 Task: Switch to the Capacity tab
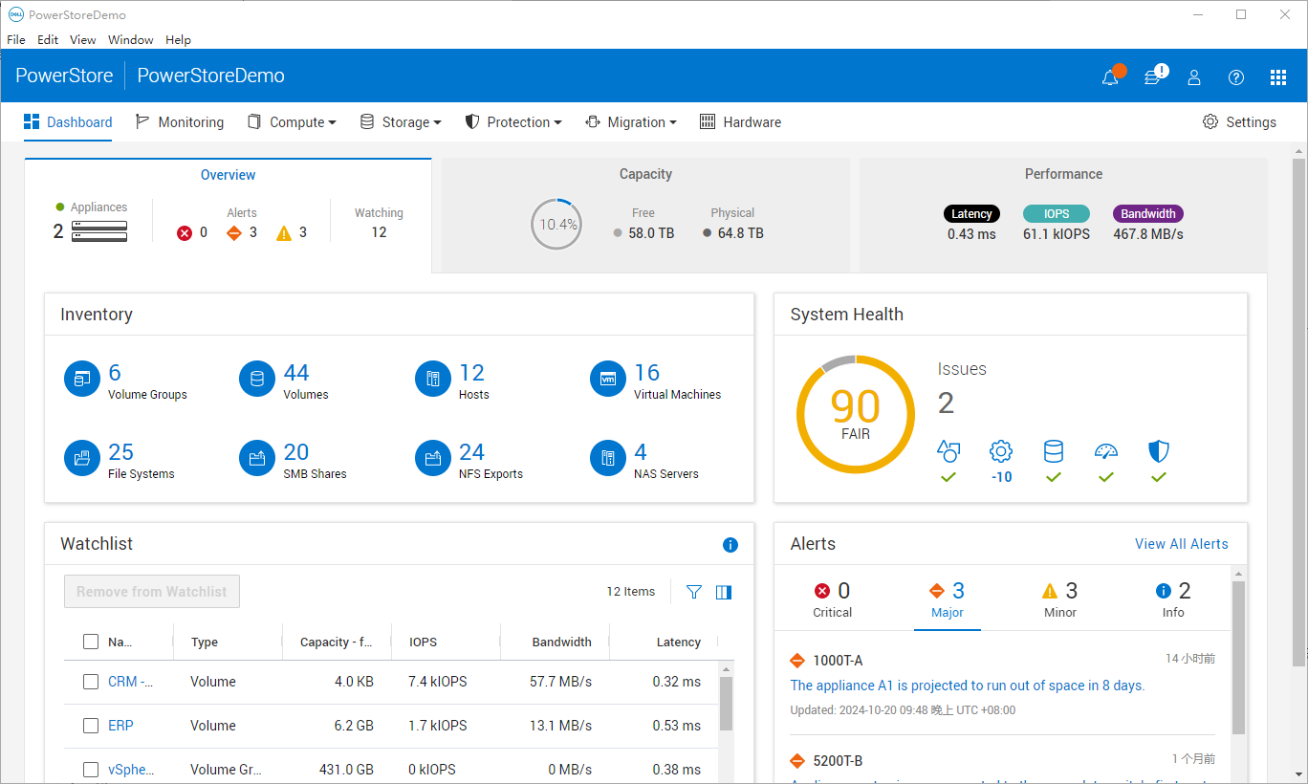(x=645, y=215)
